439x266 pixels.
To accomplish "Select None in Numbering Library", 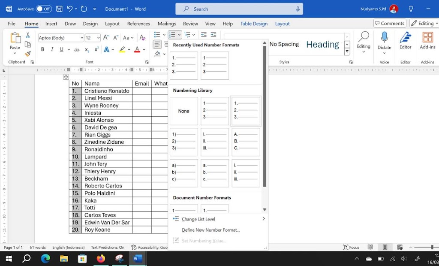I will click(x=183, y=111).
